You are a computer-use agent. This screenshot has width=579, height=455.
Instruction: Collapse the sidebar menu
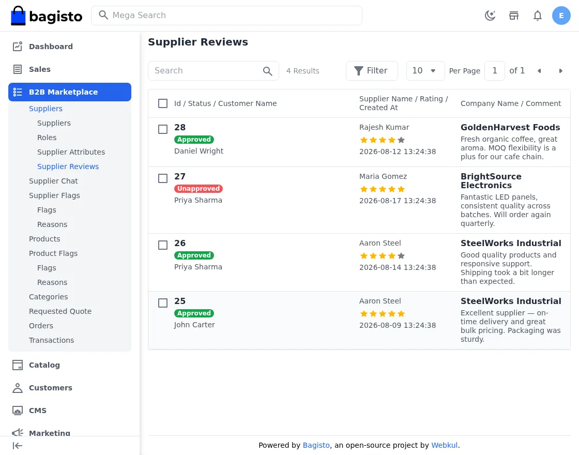[x=18, y=446]
